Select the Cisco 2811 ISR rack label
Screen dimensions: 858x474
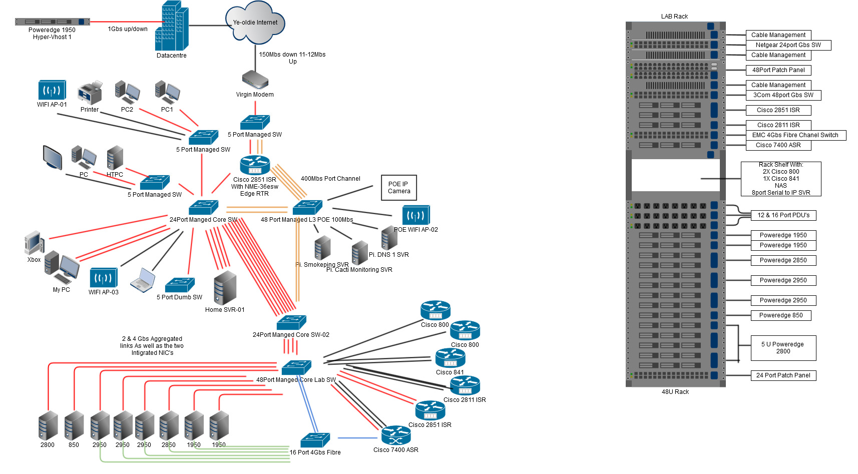point(778,125)
